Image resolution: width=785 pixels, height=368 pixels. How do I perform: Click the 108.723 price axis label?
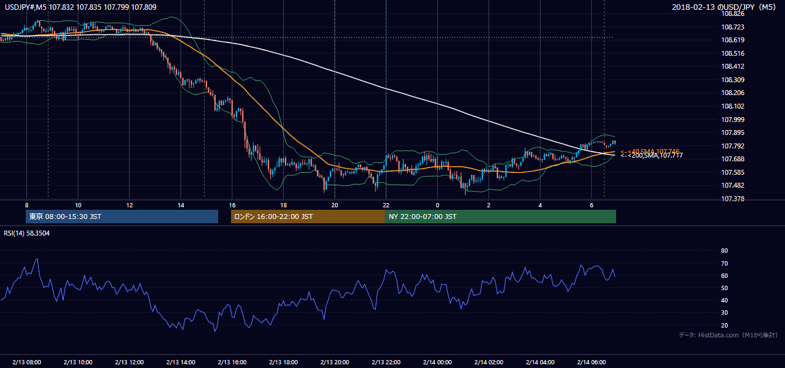(x=733, y=27)
